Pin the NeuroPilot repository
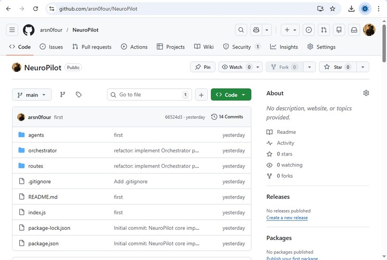Image resolution: width=387 pixels, height=260 pixels. [203, 67]
